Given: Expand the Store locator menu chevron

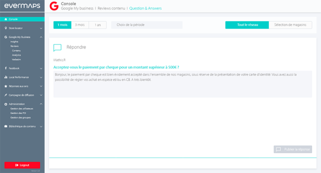Looking at the screenshot, I should [x=41, y=28].
